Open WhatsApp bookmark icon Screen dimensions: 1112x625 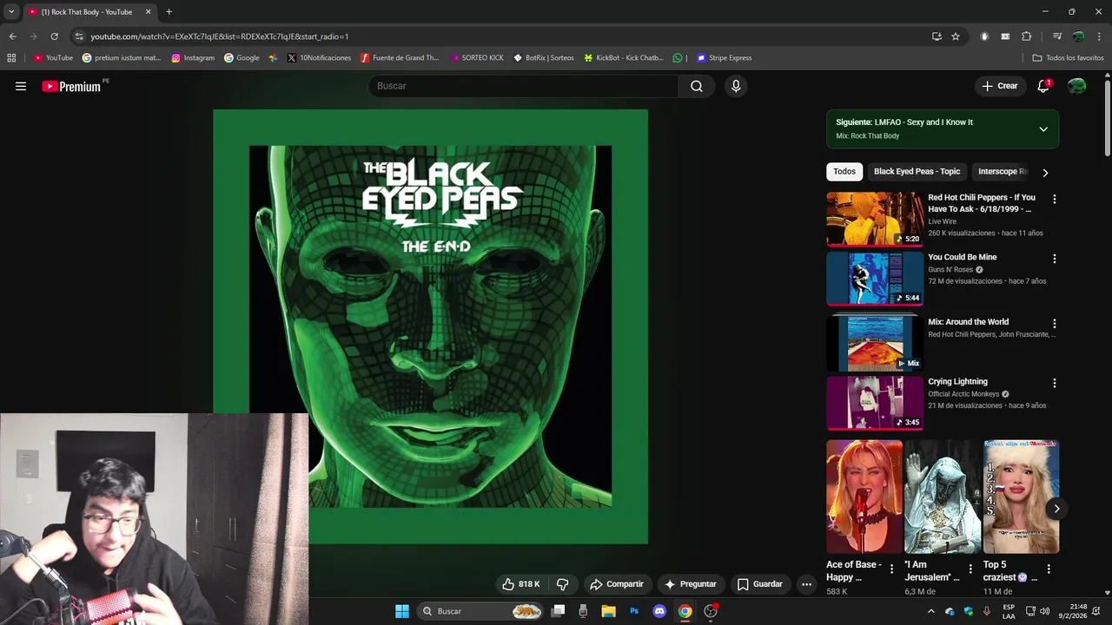[678, 58]
